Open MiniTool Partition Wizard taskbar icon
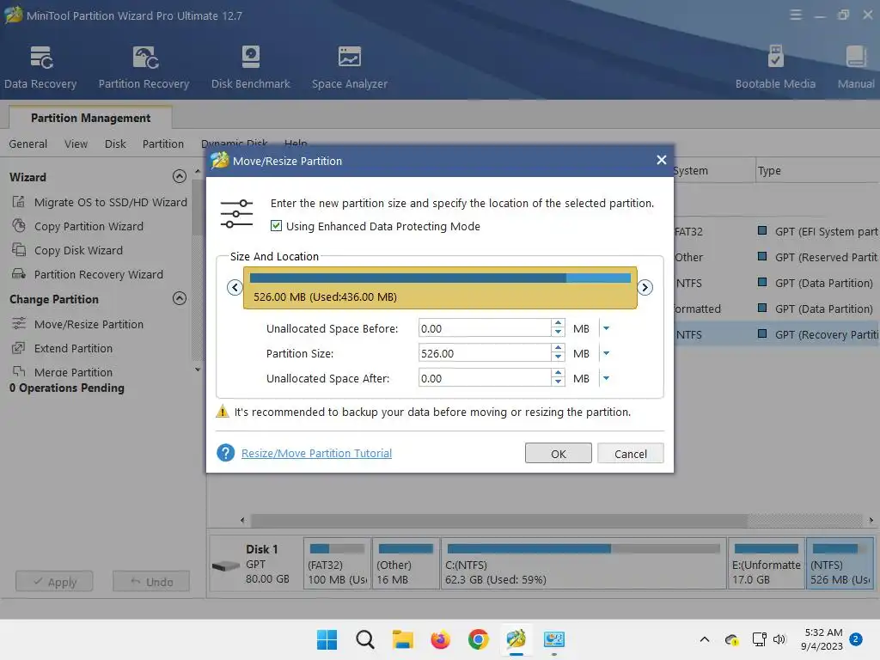This screenshot has height=660, width=880. click(x=516, y=639)
